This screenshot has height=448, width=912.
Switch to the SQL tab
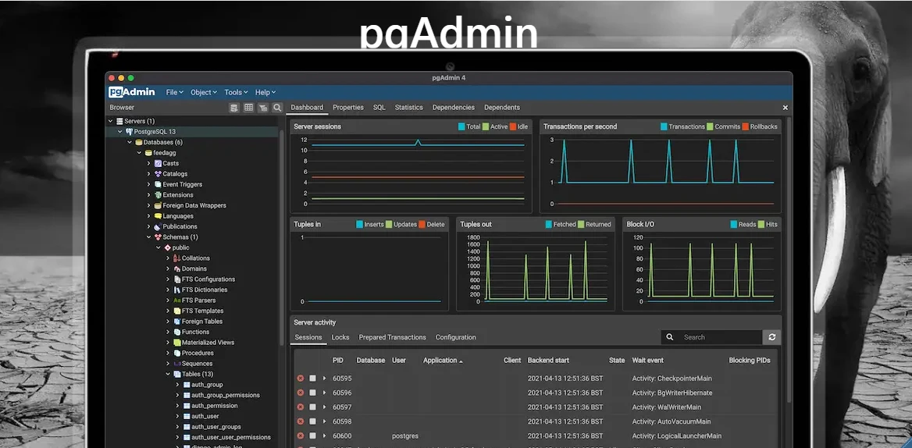click(379, 108)
